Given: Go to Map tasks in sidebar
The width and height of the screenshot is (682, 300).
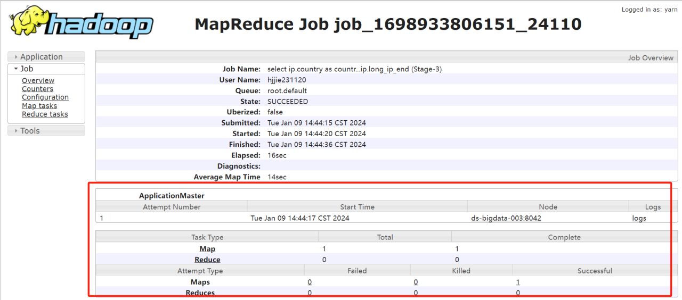Looking at the screenshot, I should click(x=39, y=106).
